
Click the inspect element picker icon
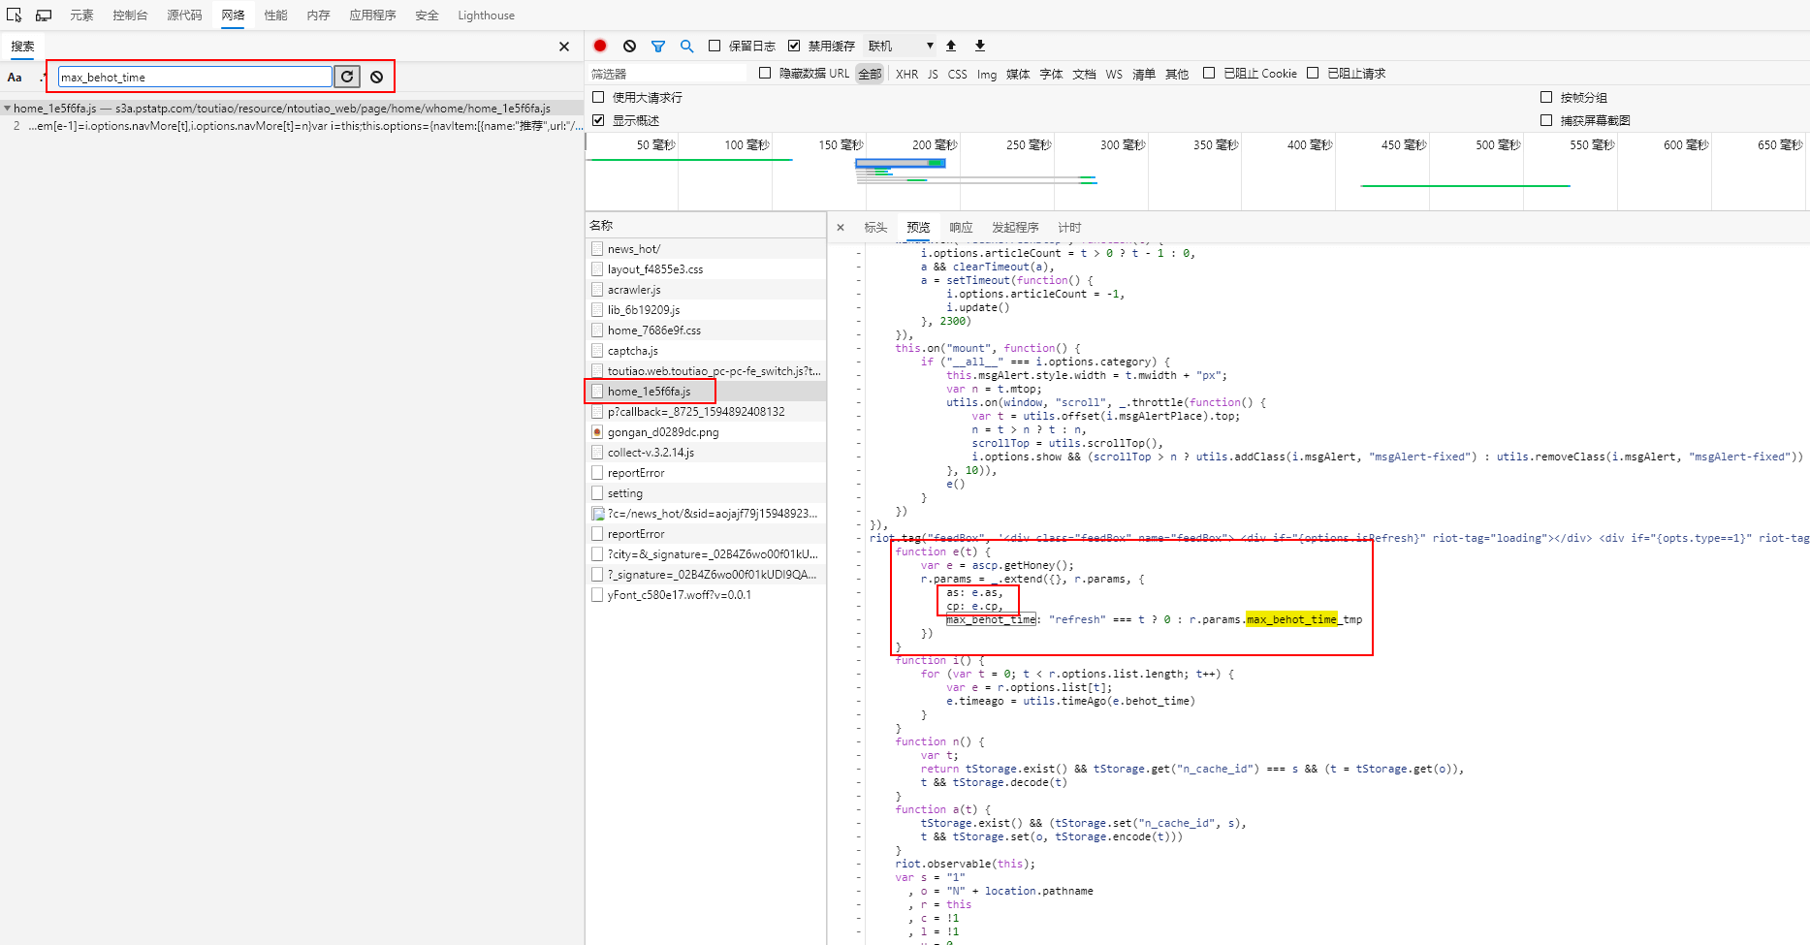coord(15,16)
